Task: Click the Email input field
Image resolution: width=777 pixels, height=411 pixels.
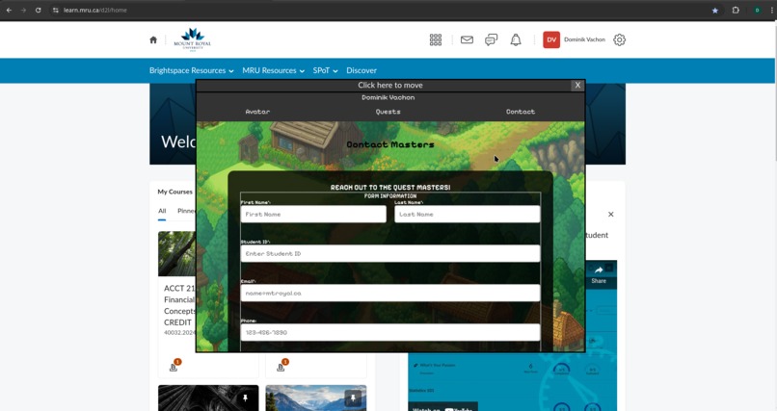Action: coord(390,294)
